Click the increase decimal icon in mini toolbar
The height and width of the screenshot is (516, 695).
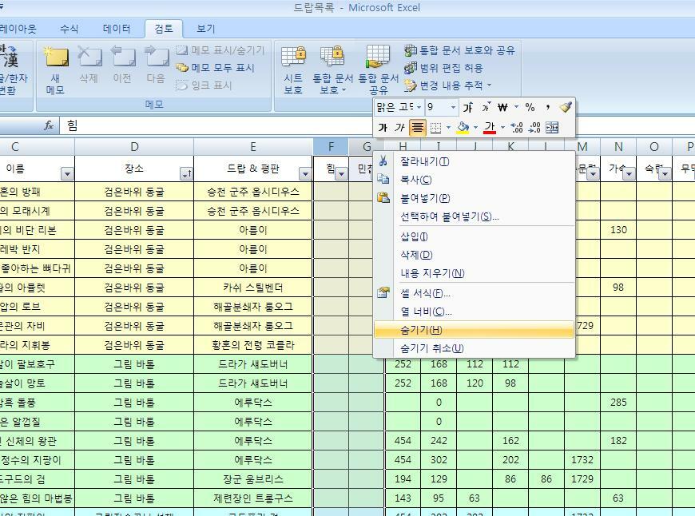click(517, 128)
